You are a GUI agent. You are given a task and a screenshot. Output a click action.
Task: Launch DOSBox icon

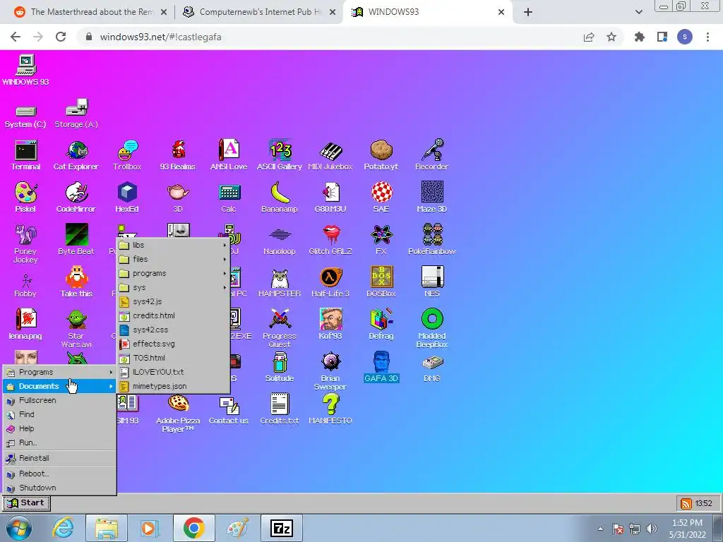(381, 282)
